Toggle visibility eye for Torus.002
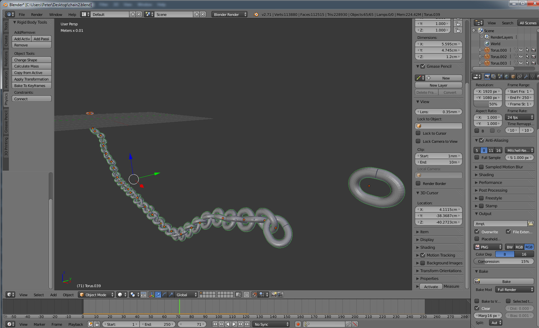Viewport: 539px width, 328px height. (521, 57)
